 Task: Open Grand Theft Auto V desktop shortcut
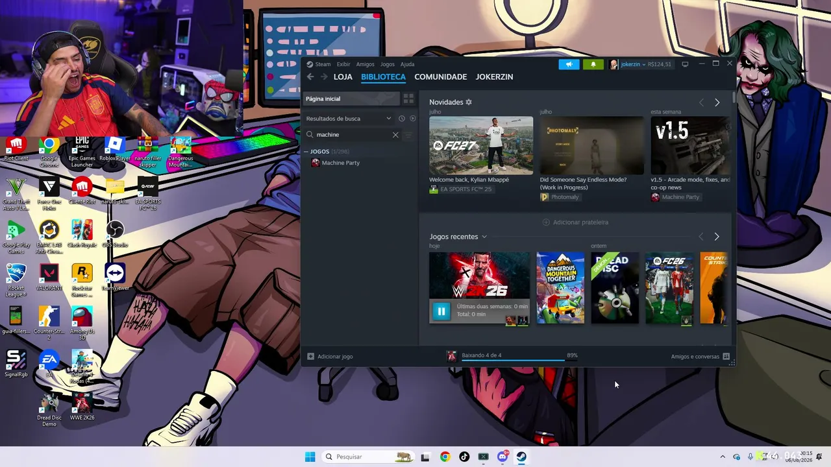click(x=16, y=195)
